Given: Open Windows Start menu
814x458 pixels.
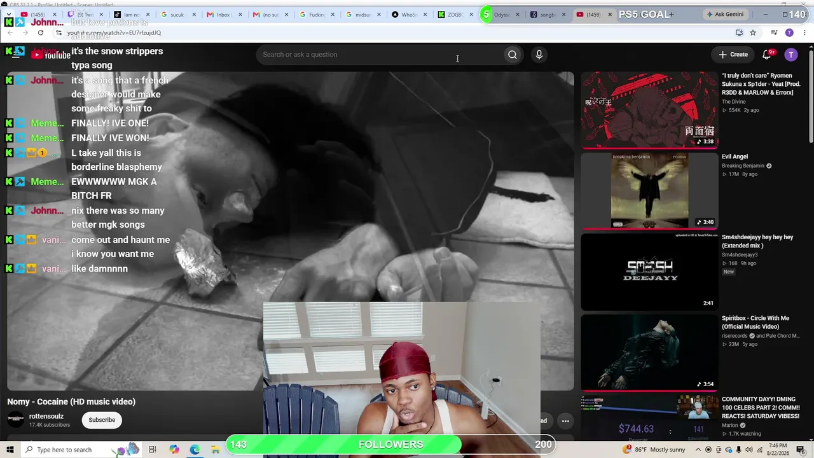Looking at the screenshot, I should 10,450.
